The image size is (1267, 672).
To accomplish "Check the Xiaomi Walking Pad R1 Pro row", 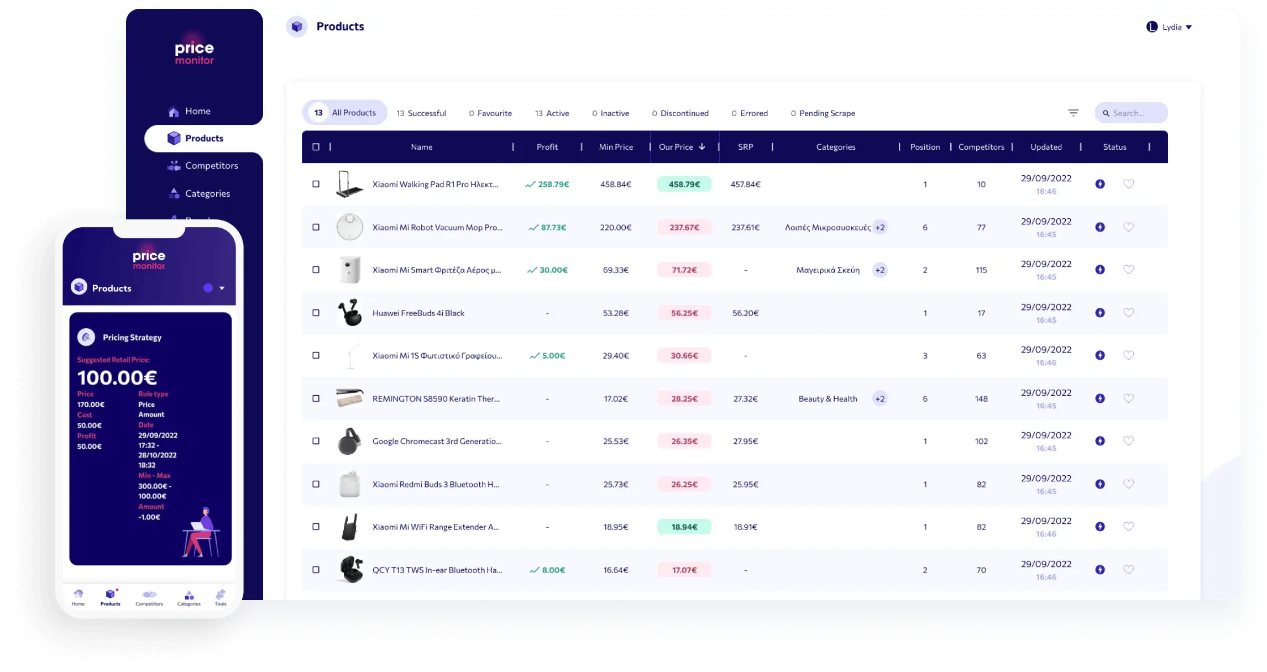I will click(x=316, y=184).
